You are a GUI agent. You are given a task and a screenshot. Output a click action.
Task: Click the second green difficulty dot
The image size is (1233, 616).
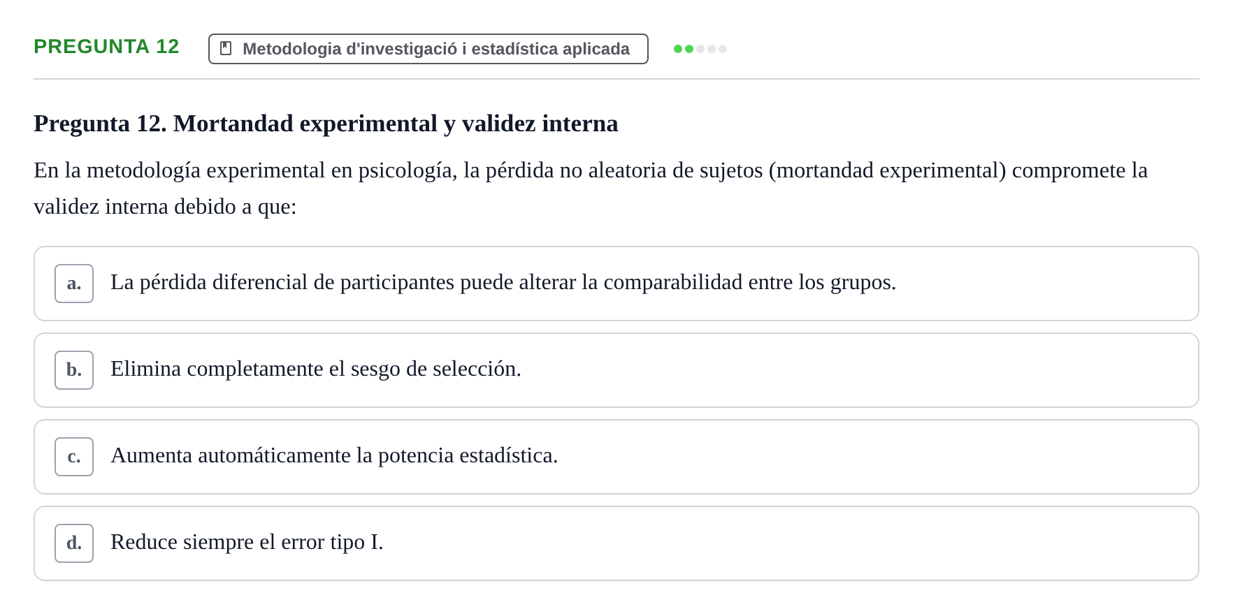tap(689, 49)
